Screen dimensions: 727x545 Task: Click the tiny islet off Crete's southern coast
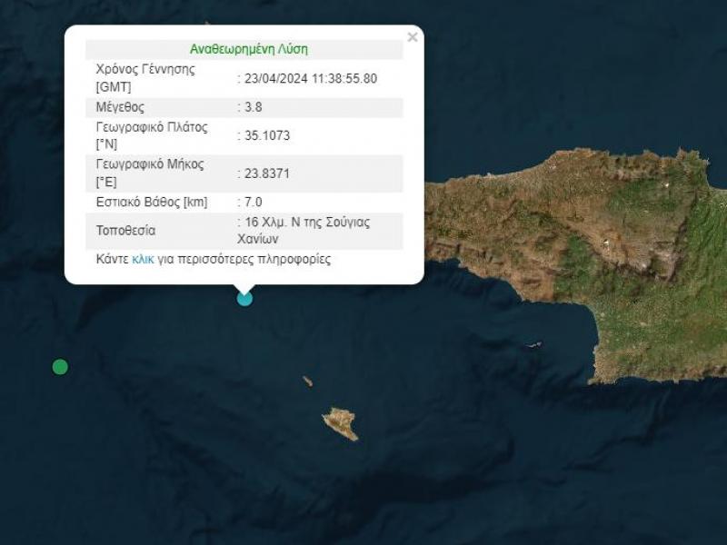pyautogui.click(x=533, y=344)
